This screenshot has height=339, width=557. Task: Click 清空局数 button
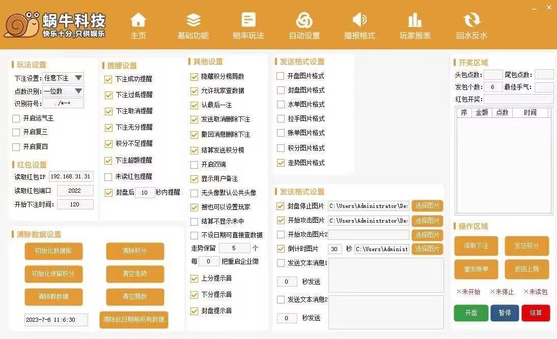pos(135,297)
